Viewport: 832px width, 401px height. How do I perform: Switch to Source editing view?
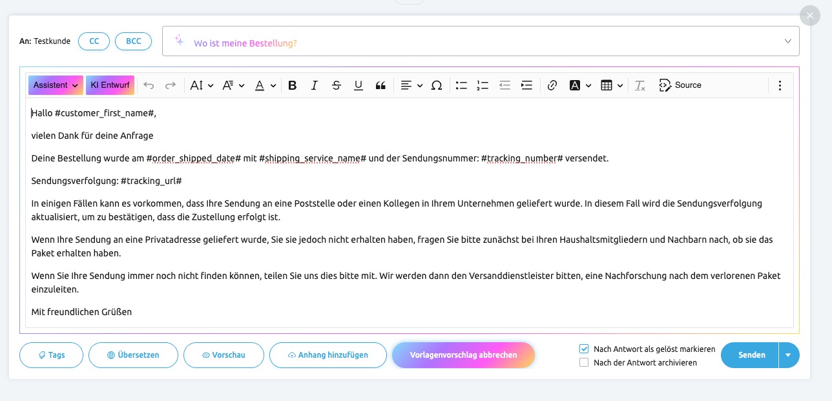tap(680, 85)
